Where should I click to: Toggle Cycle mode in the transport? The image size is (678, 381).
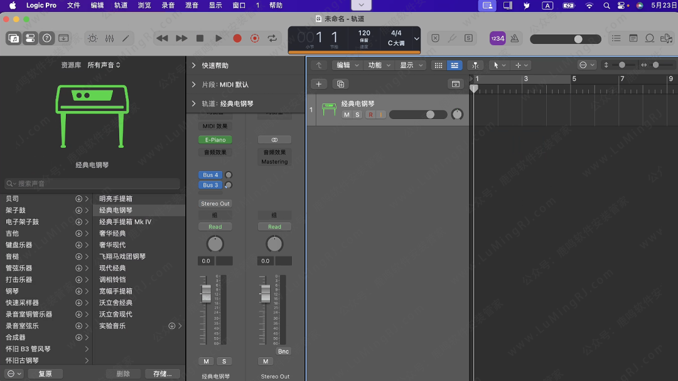272,38
